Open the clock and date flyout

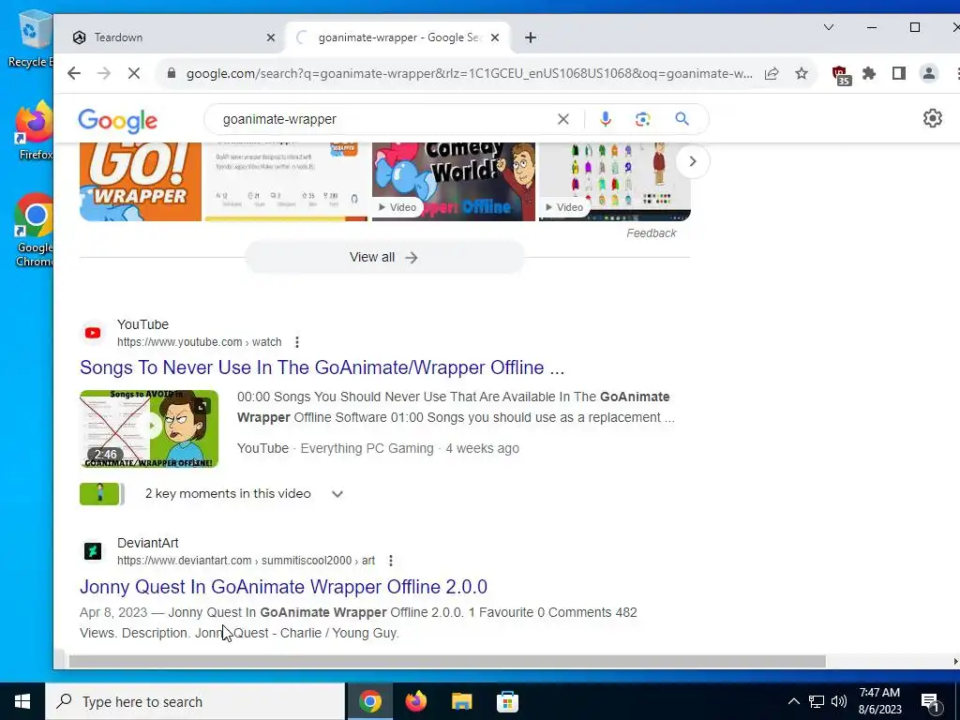pyautogui.click(x=879, y=701)
